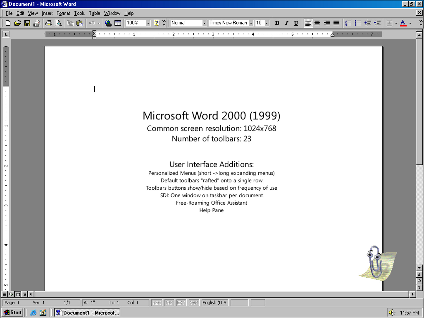Click the Increase Indent icon
This screenshot has width=424, height=318.
click(377, 23)
